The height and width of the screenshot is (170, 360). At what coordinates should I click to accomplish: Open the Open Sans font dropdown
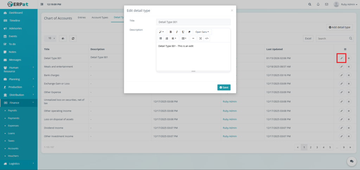tap(202, 32)
